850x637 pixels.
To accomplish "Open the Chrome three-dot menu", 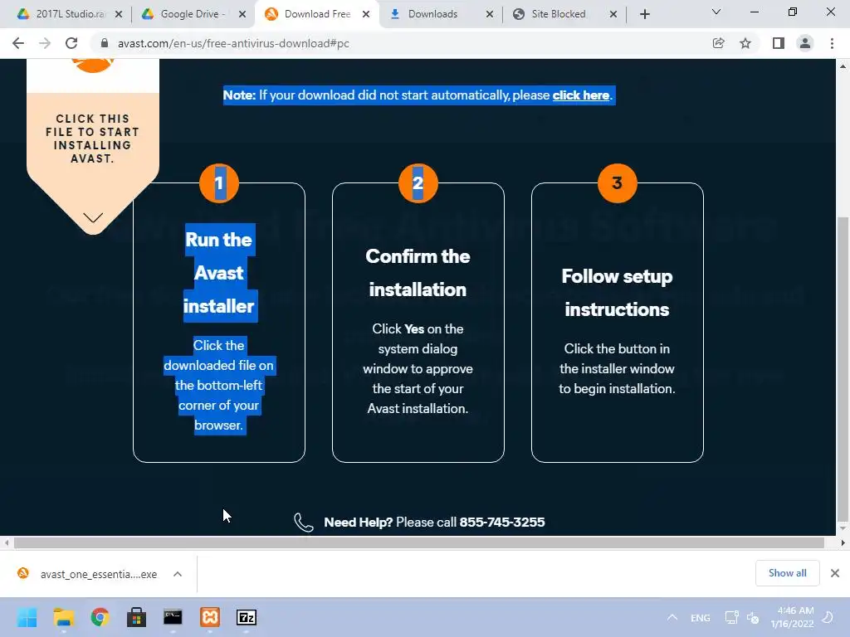I will click(x=832, y=43).
